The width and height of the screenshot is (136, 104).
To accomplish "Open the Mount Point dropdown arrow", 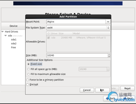I will coord(108,22).
